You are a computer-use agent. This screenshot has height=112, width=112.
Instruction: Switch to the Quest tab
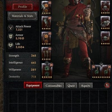pyautogui.click(x=71, y=85)
